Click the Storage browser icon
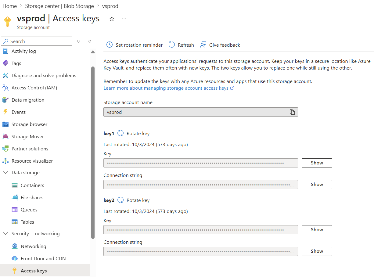374x277 pixels. coord(5,124)
